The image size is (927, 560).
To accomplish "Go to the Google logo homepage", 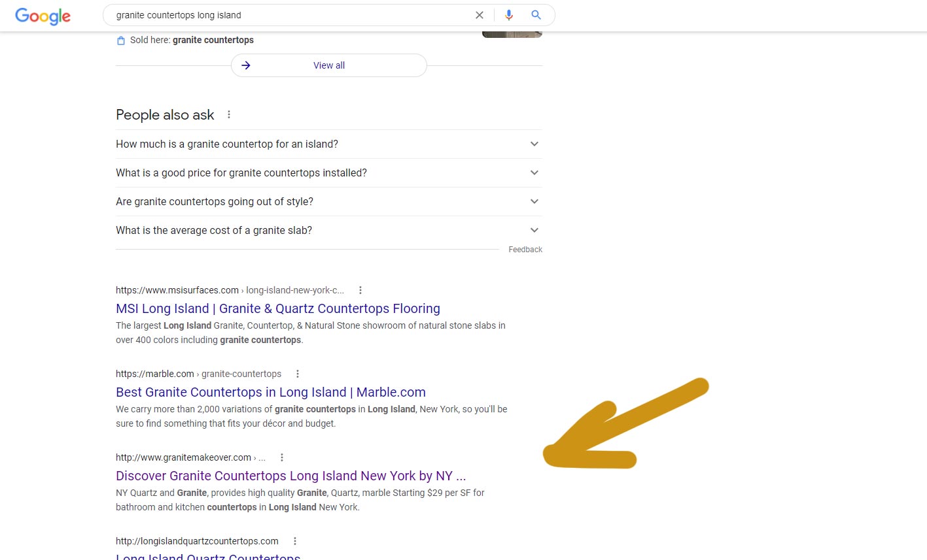I will (43, 16).
